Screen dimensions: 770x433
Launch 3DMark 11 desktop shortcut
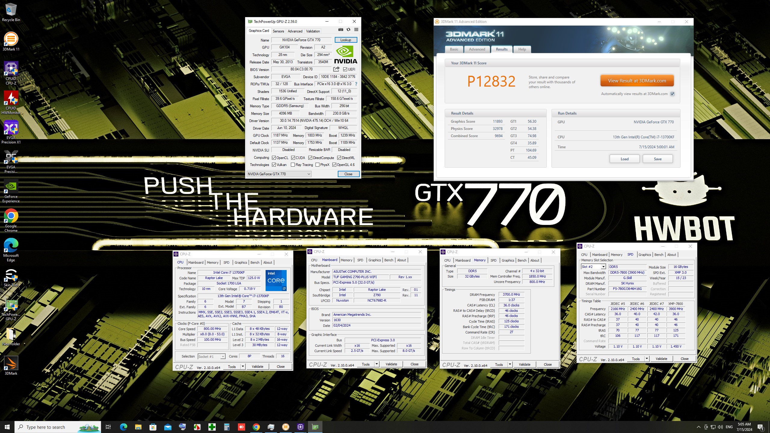click(11, 41)
